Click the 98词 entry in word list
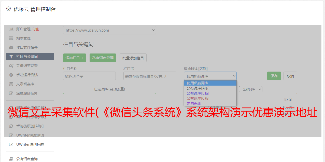This screenshot has height=162, width=325. pos(288,100)
